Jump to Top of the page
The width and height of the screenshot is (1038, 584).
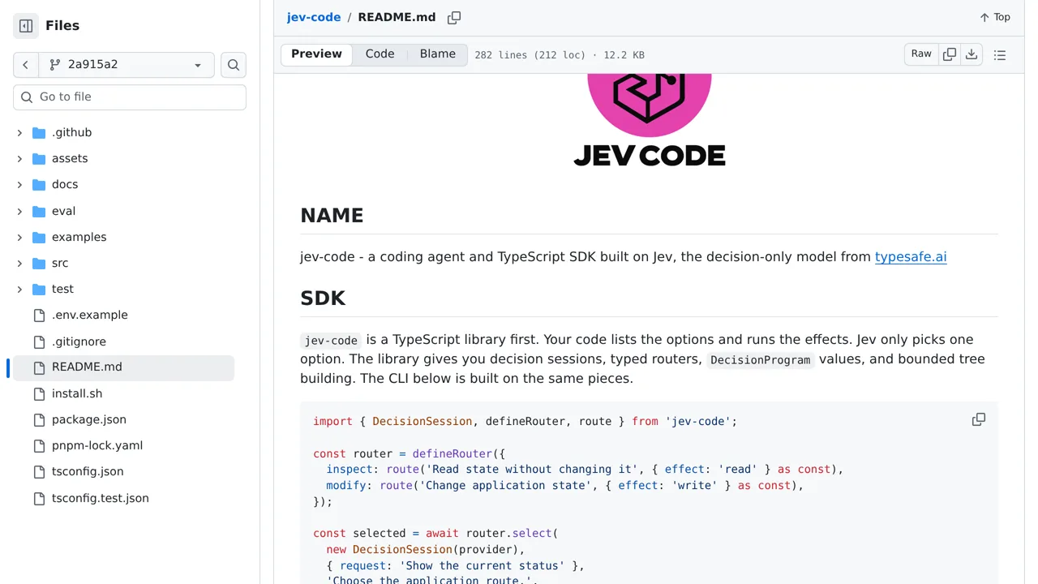(995, 17)
